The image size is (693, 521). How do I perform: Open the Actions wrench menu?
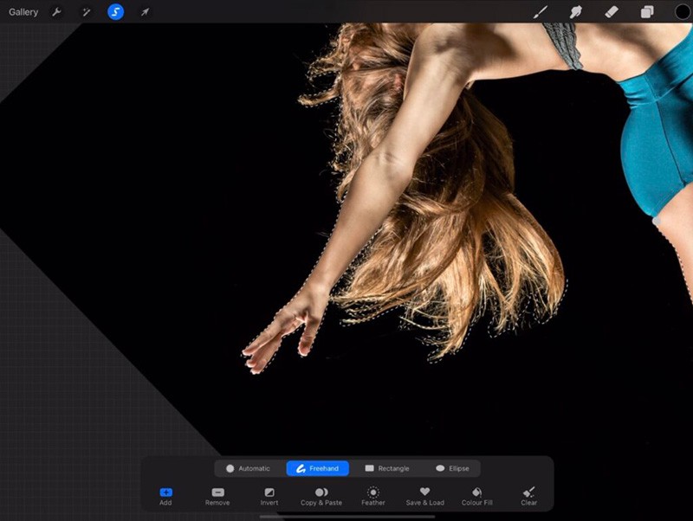[x=55, y=12]
